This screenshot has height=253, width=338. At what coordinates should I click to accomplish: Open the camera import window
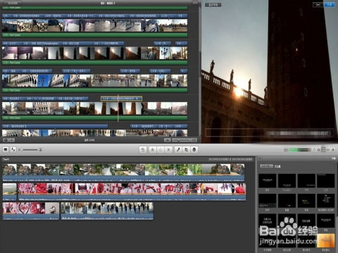[6, 150]
